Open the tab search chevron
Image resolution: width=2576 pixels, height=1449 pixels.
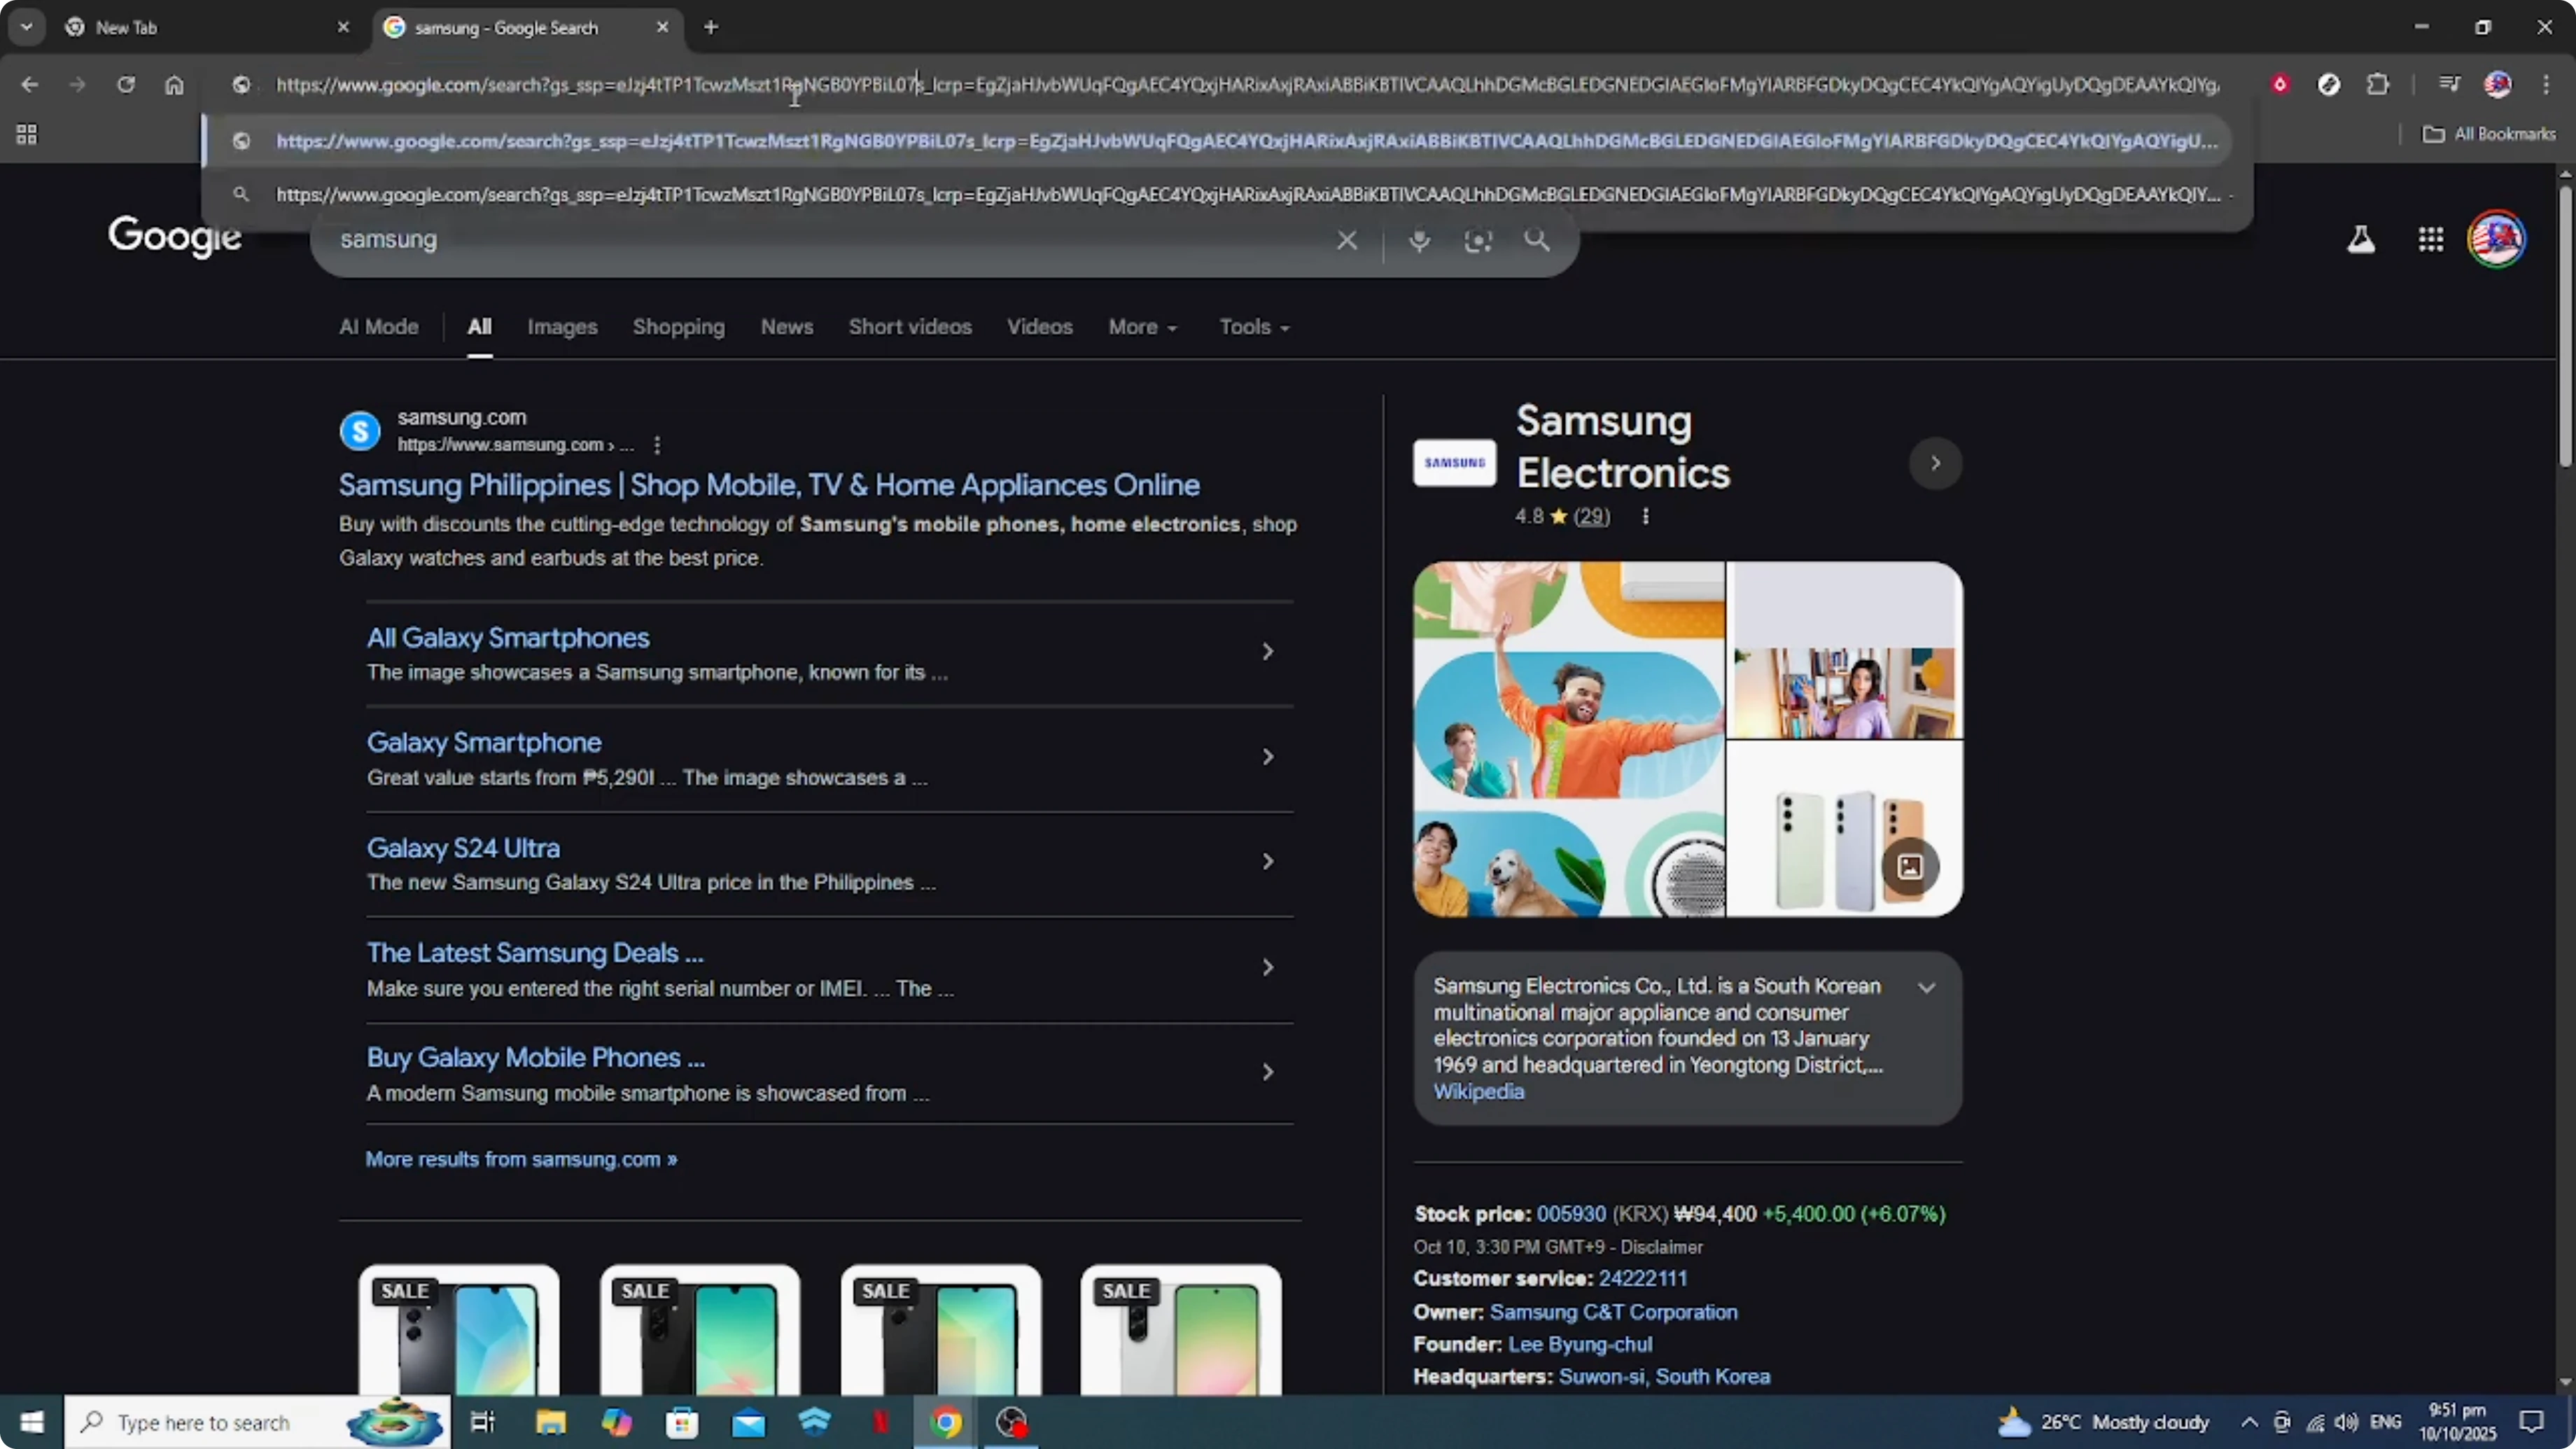[x=27, y=27]
